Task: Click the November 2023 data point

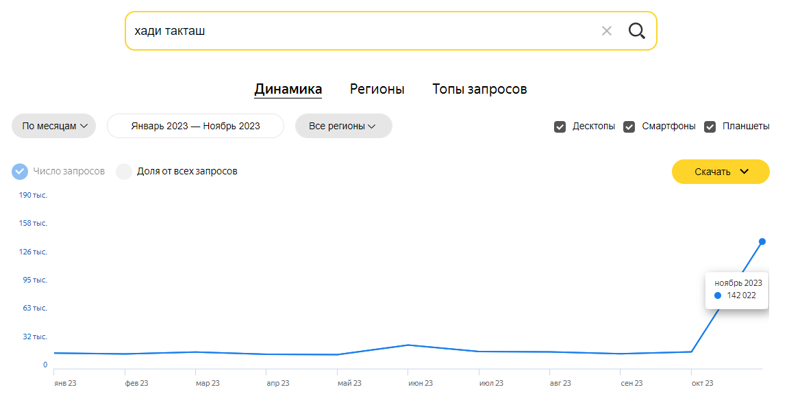Action: 762,241
